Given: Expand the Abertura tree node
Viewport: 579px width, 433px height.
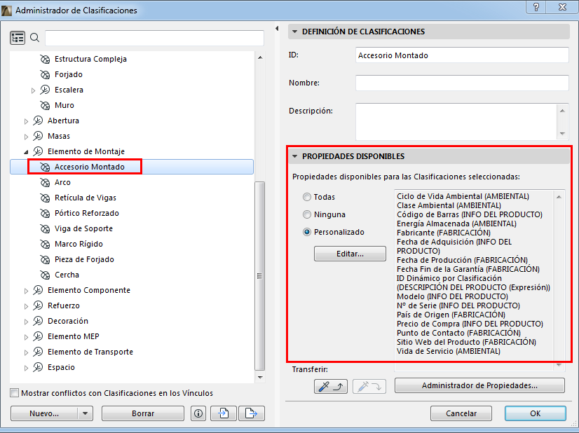Looking at the screenshot, I should (x=26, y=121).
